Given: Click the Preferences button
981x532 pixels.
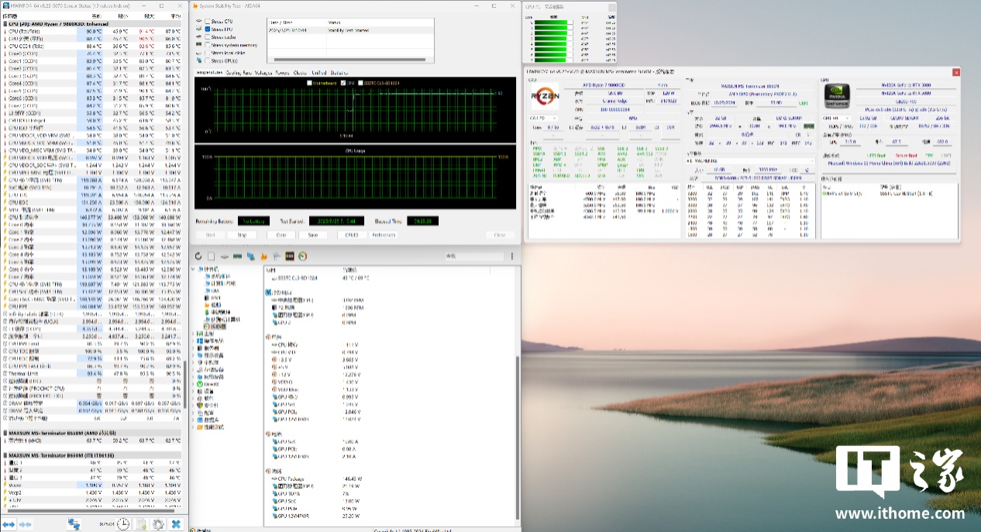Looking at the screenshot, I should coord(384,235).
